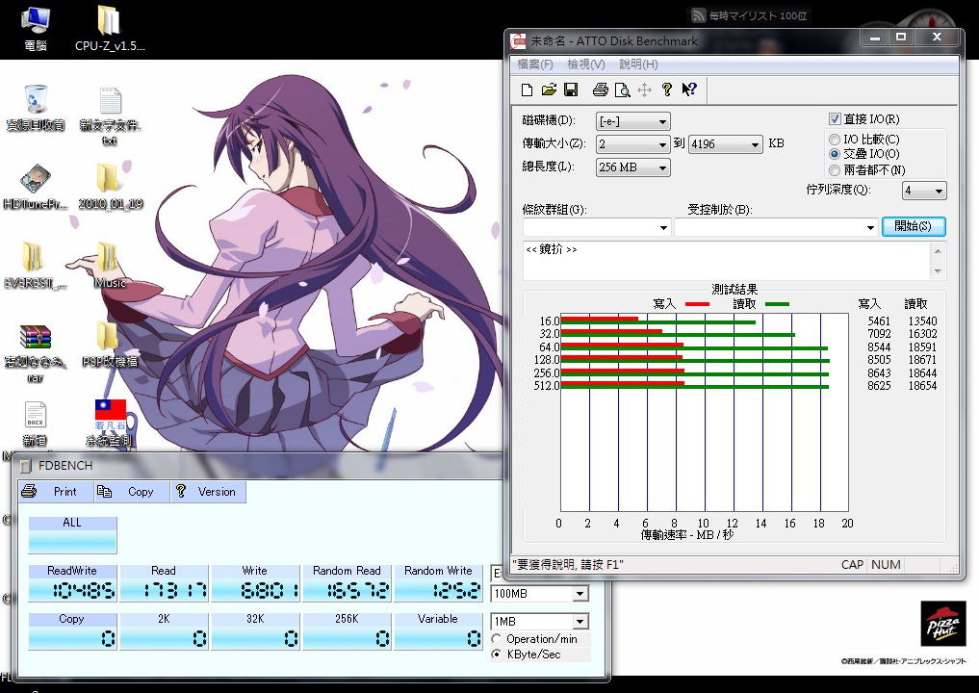
Task: Select the I/O Comparison radio button
Action: pyautogui.click(x=835, y=140)
